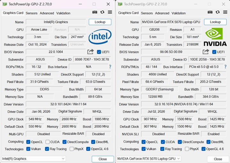Toggle CUDA checkbox in NVIDIA window

pos(163,142)
